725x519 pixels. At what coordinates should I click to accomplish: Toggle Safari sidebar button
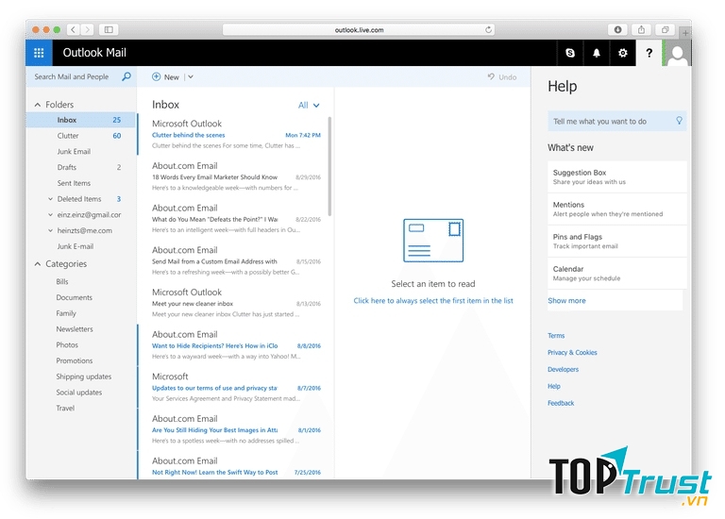click(x=109, y=29)
